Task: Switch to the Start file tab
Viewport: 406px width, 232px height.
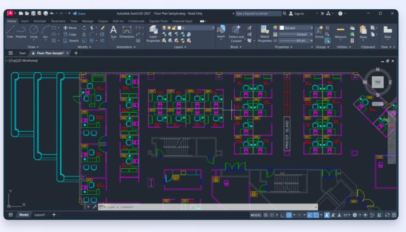Action: tap(22, 53)
